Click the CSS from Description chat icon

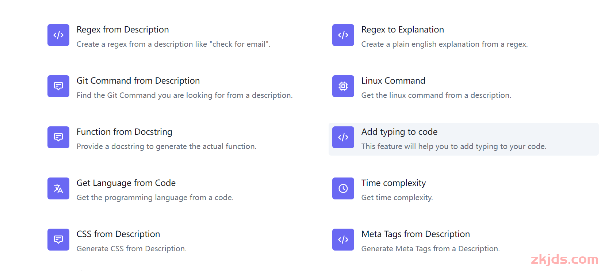58,240
